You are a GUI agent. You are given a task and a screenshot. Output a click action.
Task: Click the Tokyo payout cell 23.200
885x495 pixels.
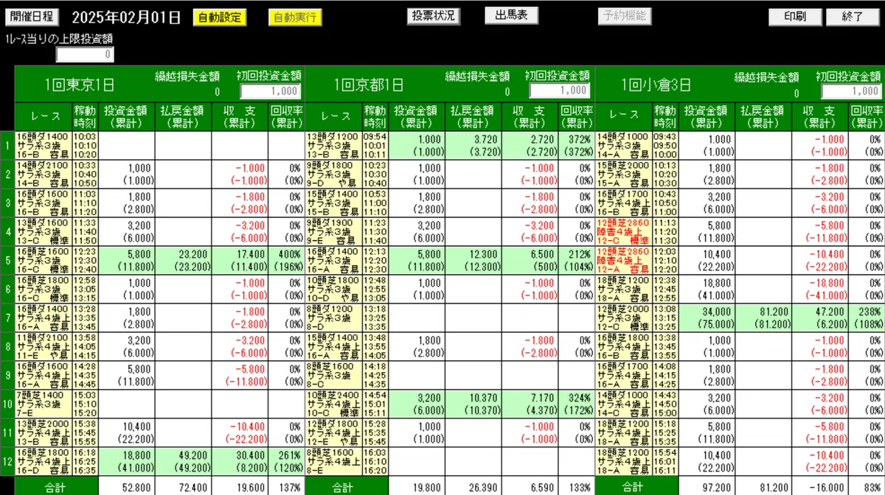(x=183, y=260)
